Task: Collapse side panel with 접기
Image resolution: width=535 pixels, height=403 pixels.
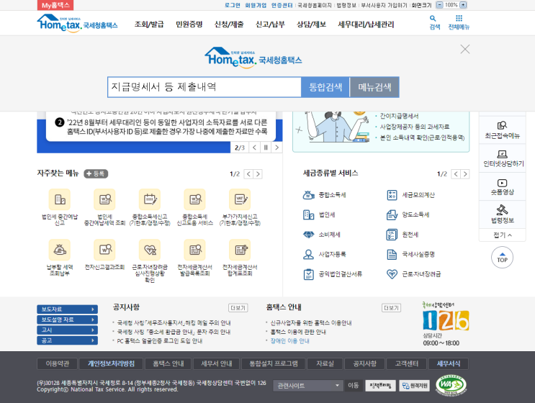Action: (503, 235)
